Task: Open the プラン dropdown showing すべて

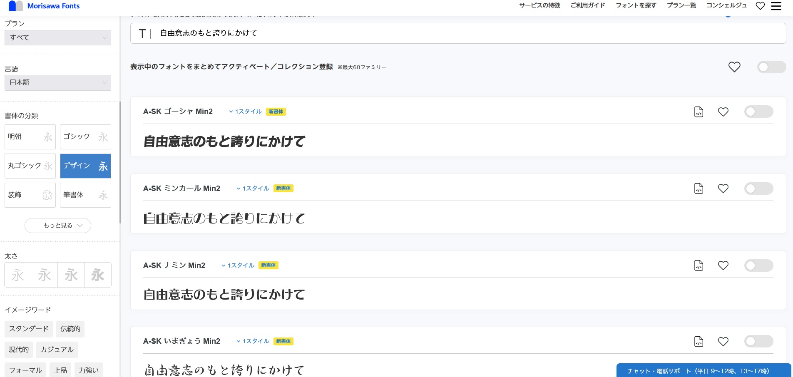Action: (x=58, y=37)
